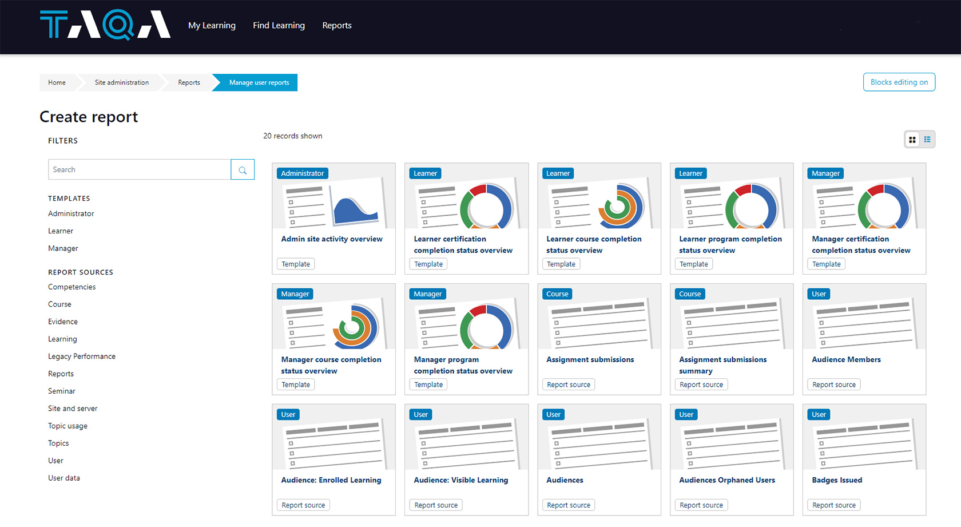Switch to list view icon

[927, 140]
